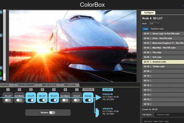Select the 3D 08 Thriller.cube entry
184x123 pixels.
(163, 67)
